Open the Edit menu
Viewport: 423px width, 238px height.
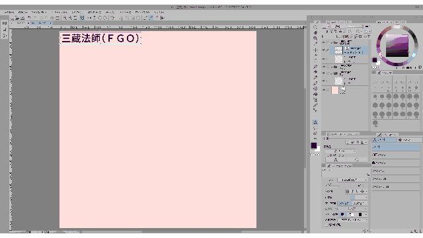[22, 12]
